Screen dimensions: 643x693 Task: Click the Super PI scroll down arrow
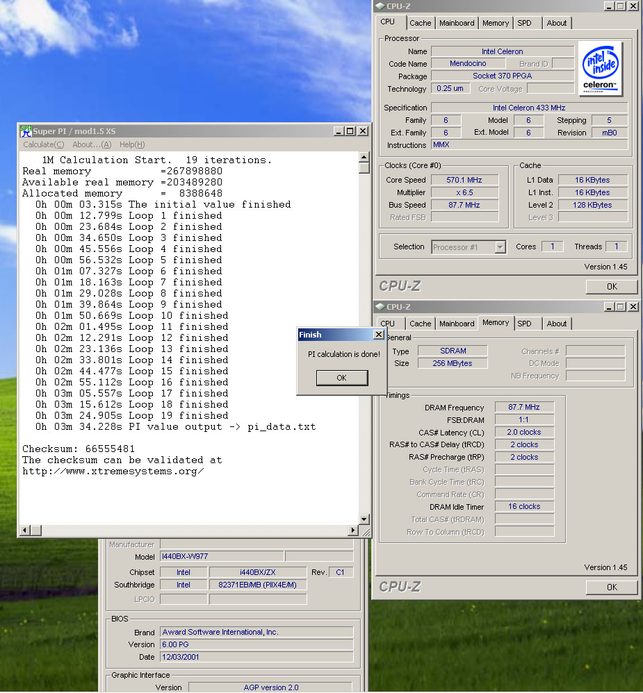364,519
